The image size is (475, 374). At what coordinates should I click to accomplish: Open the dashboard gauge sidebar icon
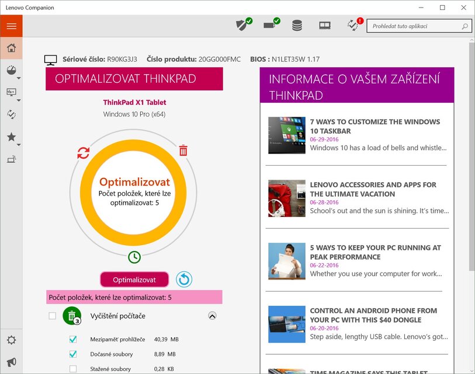(12, 69)
